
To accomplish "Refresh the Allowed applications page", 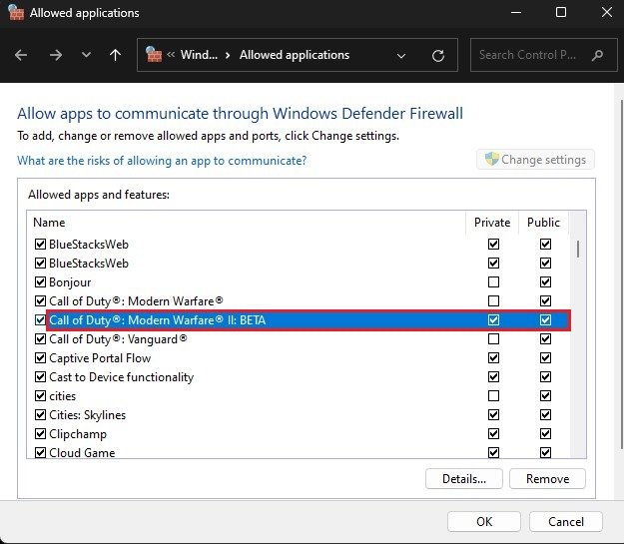I will click(x=438, y=56).
